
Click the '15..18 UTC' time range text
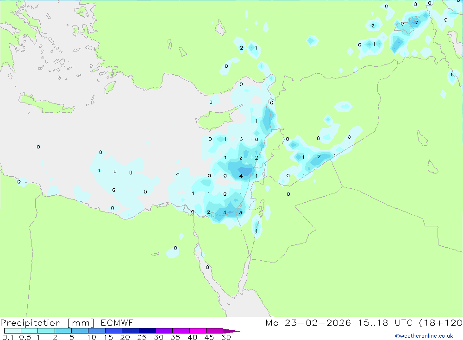tap(386, 322)
